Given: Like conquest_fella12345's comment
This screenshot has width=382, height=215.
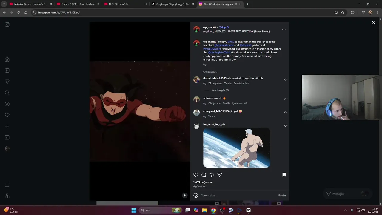Looking at the screenshot, I should [x=285, y=113].
